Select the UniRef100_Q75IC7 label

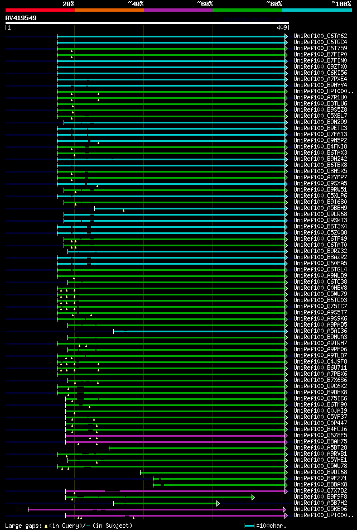point(321,307)
